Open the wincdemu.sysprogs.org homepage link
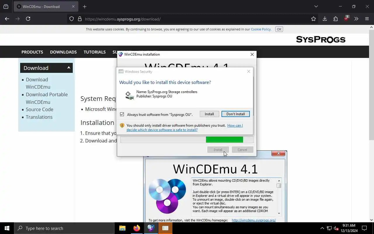Screen dimensions: 374x234 click(254, 220)
